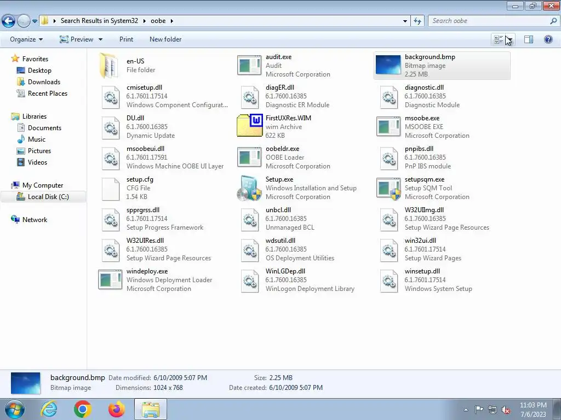561x420 pixels.
Task: Toggle the preview pane
Action: click(x=529, y=39)
